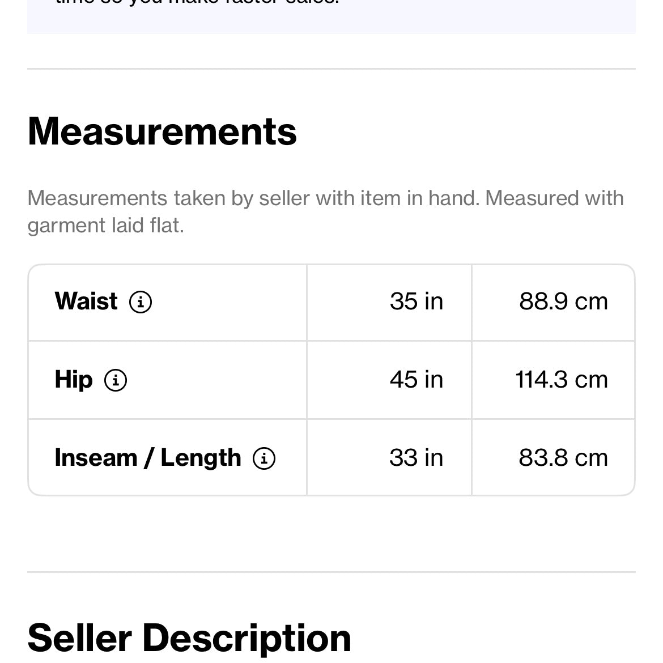663x663 pixels.
Task: Select the 45 in hip value
Action: click(x=416, y=380)
